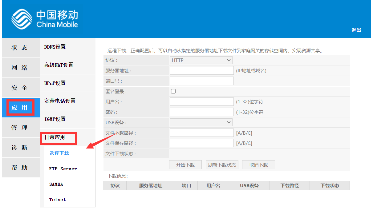Log out via 退出 link

tap(356, 30)
